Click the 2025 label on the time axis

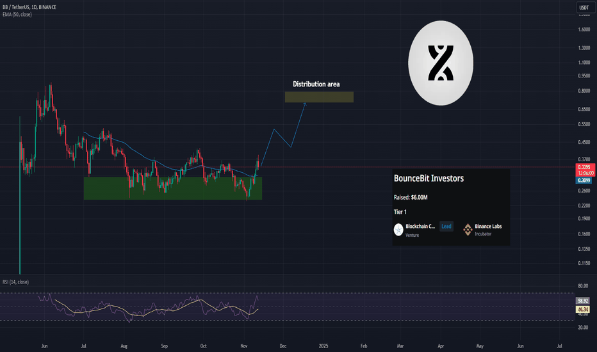(323, 346)
